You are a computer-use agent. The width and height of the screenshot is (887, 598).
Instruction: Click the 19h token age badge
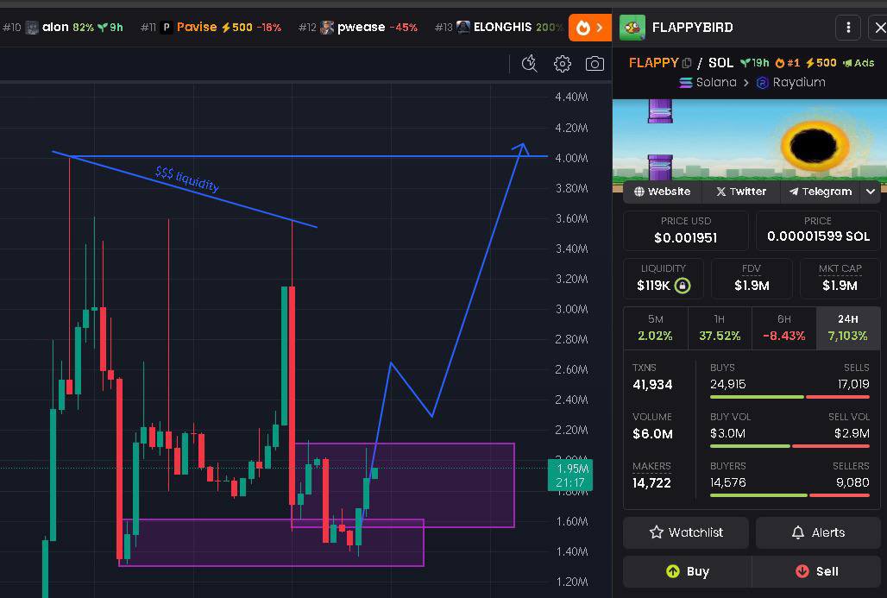[755, 63]
